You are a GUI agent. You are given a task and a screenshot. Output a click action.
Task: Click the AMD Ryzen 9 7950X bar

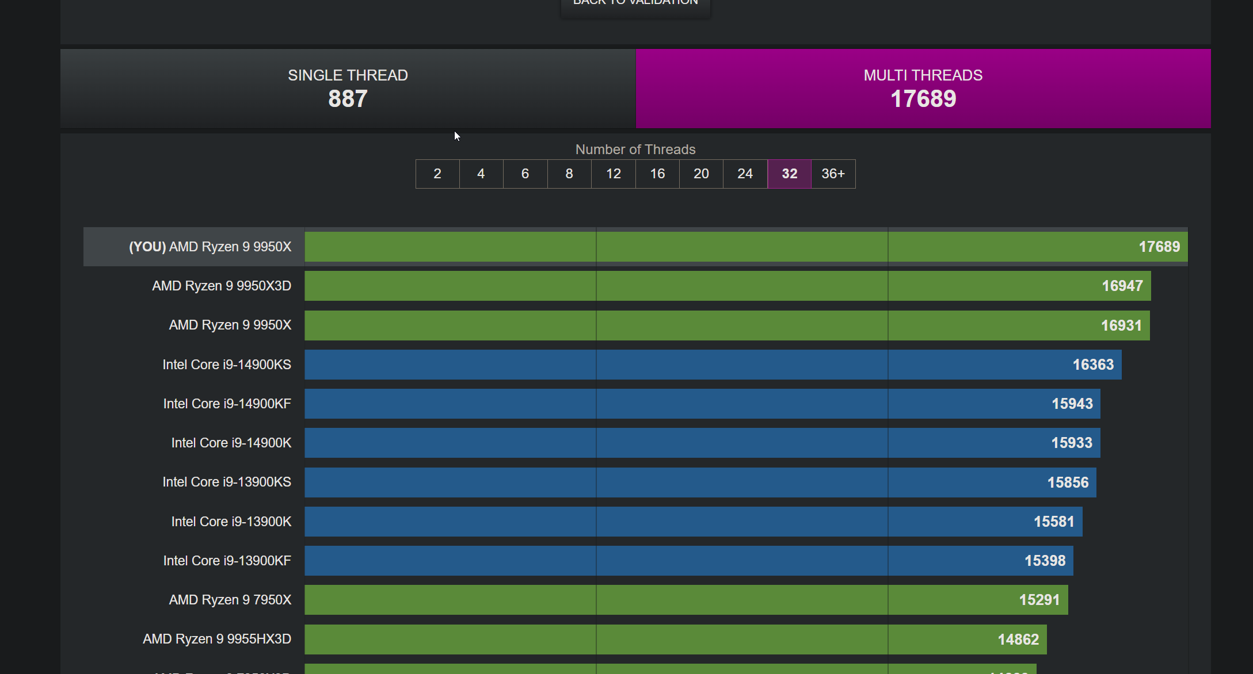pos(686,600)
